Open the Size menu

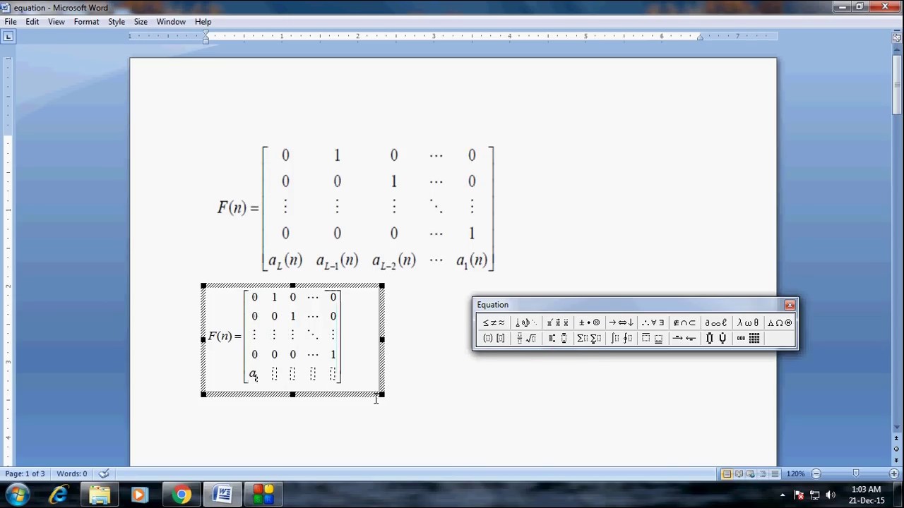(141, 22)
